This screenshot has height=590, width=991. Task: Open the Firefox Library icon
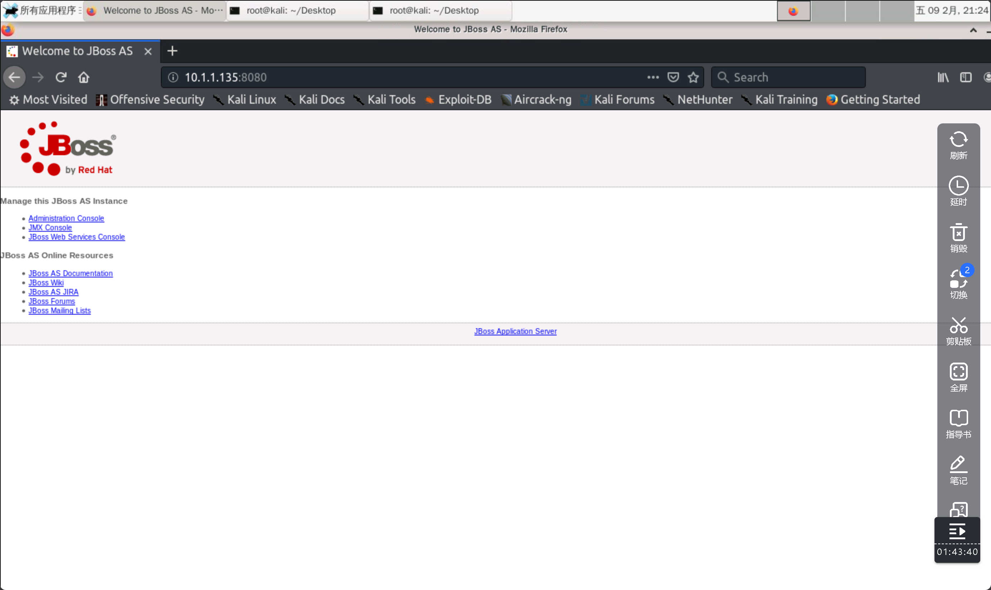pos(943,77)
